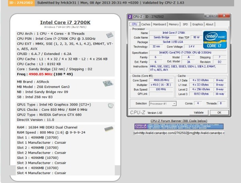241x183 pixels.
Task: Click the Windows 7 64-bit SP1 subtitle
Action: pyautogui.click(x=65, y=27)
